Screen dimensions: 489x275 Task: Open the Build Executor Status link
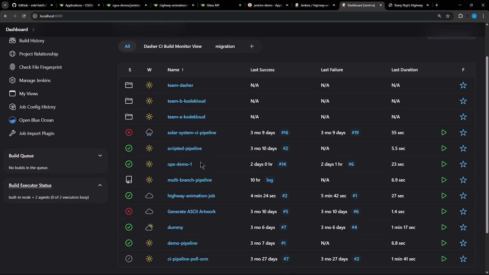click(30, 185)
